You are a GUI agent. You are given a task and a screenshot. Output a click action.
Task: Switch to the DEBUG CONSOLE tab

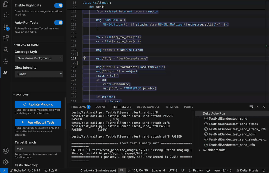[x=148, y=107]
